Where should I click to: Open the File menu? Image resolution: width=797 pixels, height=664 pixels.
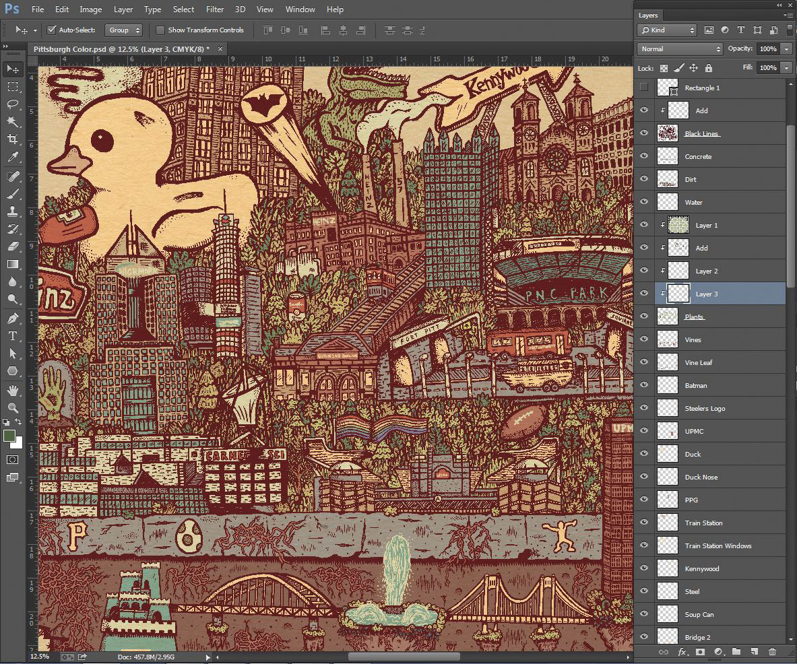[38, 9]
